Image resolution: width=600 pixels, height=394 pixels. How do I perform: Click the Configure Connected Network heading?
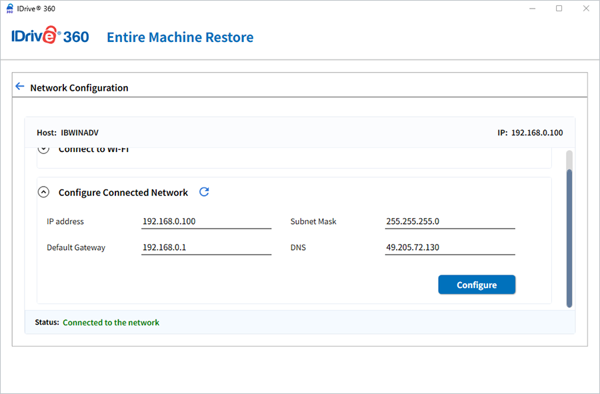point(123,193)
